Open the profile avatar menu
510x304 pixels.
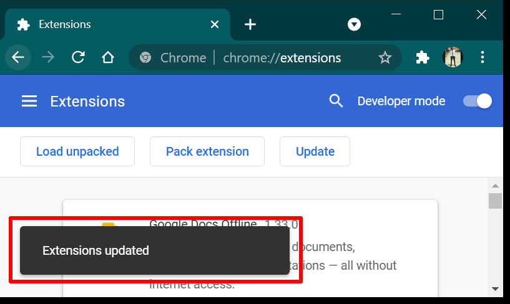453,58
